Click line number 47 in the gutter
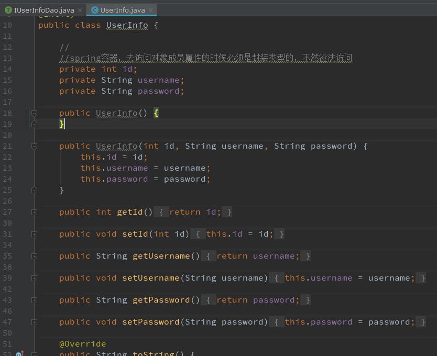437x356 pixels. click(x=7, y=322)
